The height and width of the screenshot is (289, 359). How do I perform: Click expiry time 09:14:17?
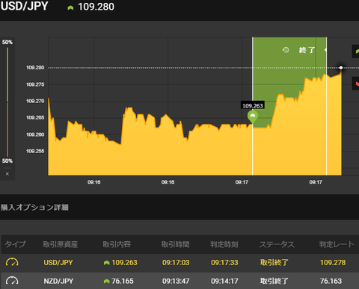point(224,281)
